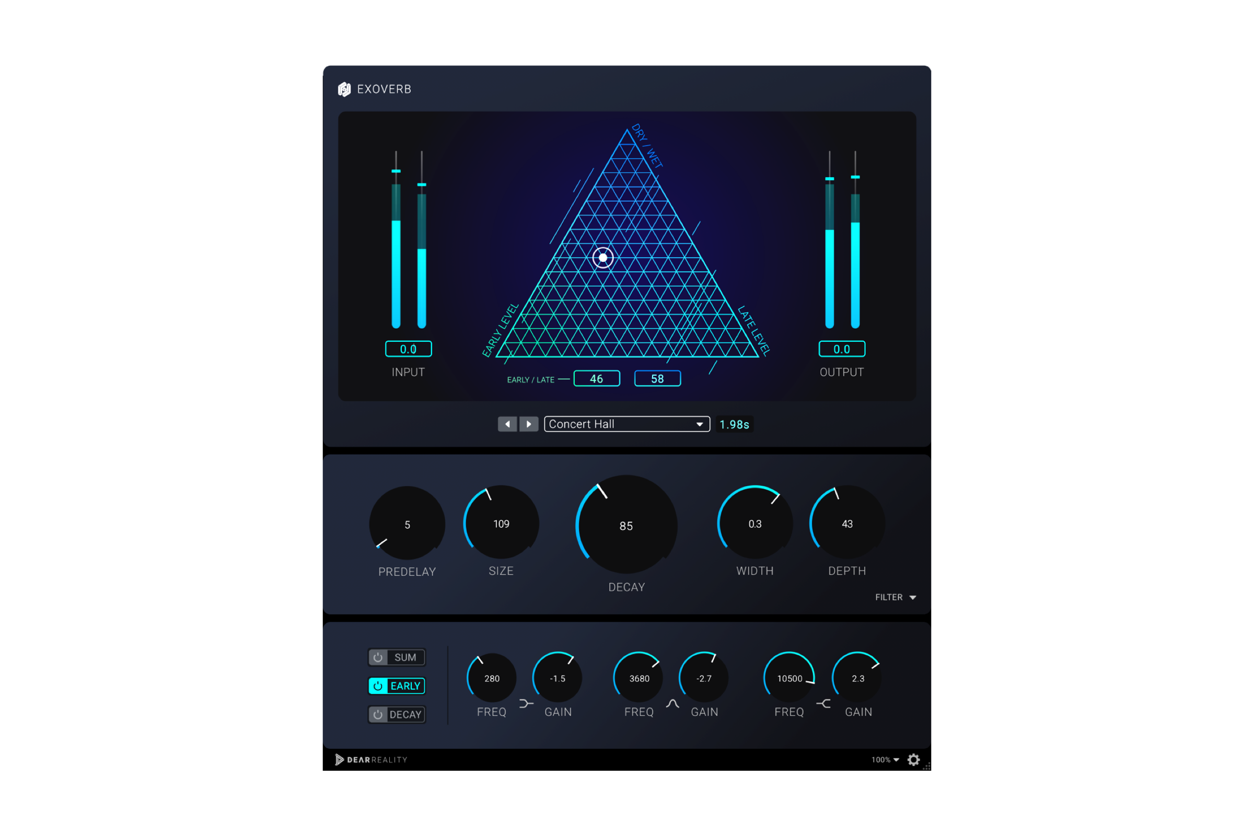
Task: Click the Early level value box 46
Action: (x=596, y=378)
